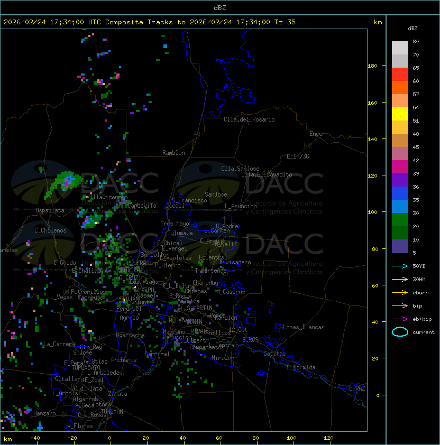Click the cyan 'current' ellipse symbol
The height and width of the screenshot is (445, 440).
[400, 332]
